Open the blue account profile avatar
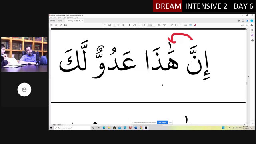This screenshot has width=256, height=144. coord(252,20)
